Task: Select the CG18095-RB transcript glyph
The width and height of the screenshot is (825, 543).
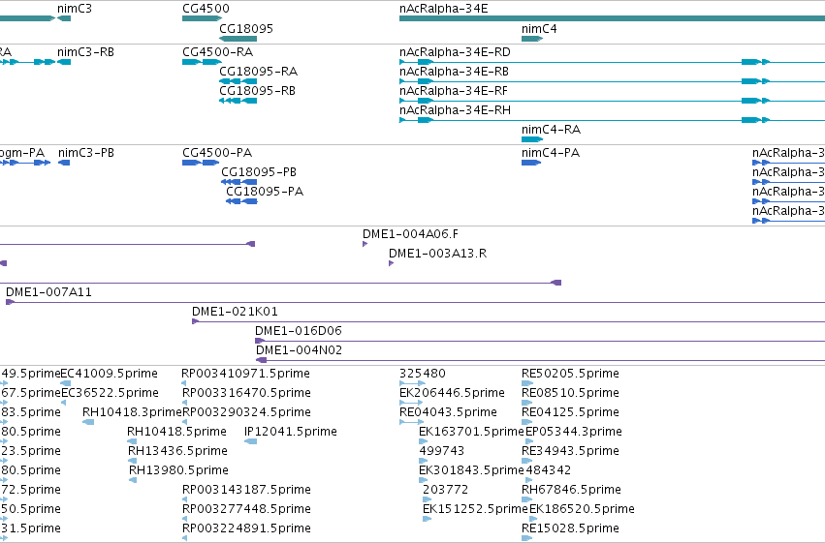Action: [238, 101]
